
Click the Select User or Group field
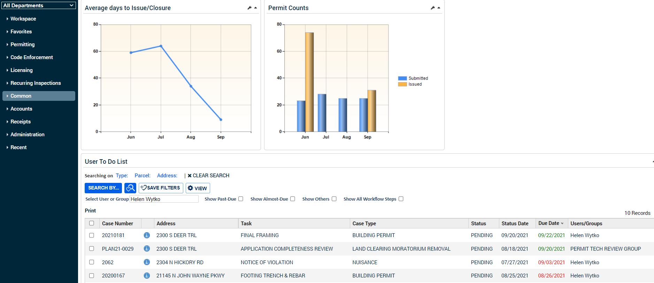pos(164,199)
